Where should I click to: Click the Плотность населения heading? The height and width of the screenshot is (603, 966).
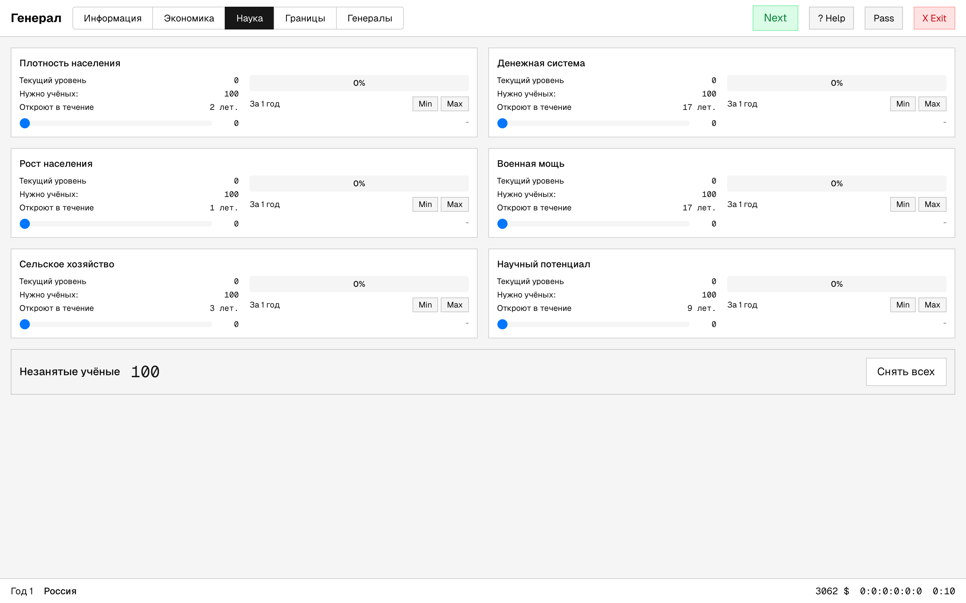coord(70,63)
